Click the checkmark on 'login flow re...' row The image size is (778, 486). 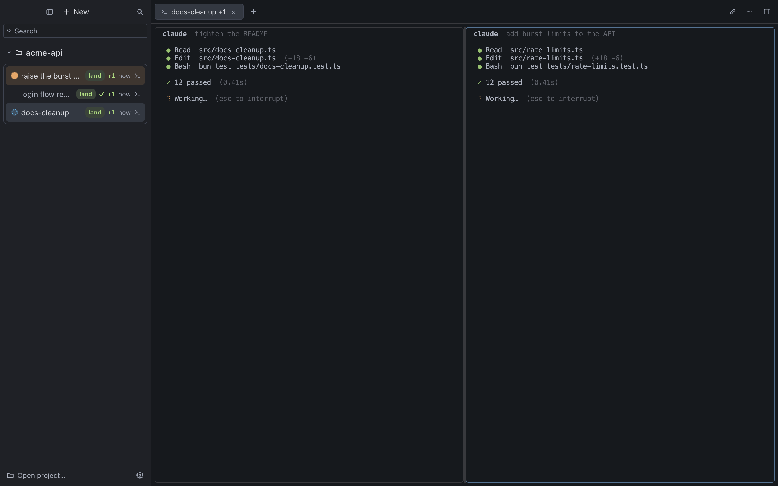102,94
